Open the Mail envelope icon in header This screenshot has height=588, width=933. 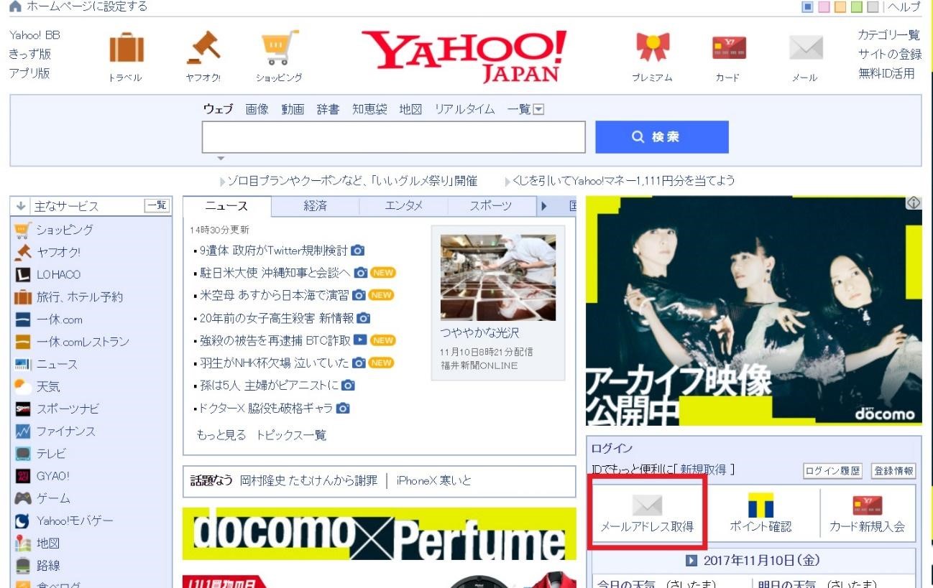[x=805, y=48]
